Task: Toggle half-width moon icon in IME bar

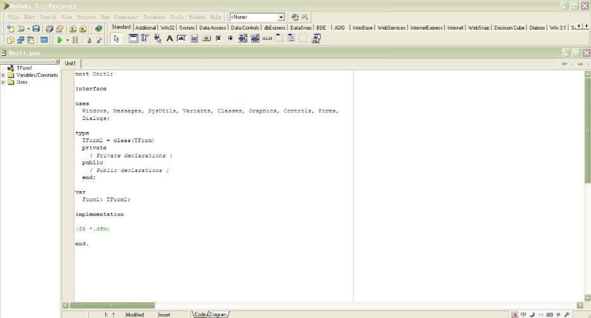Action: pos(532,314)
